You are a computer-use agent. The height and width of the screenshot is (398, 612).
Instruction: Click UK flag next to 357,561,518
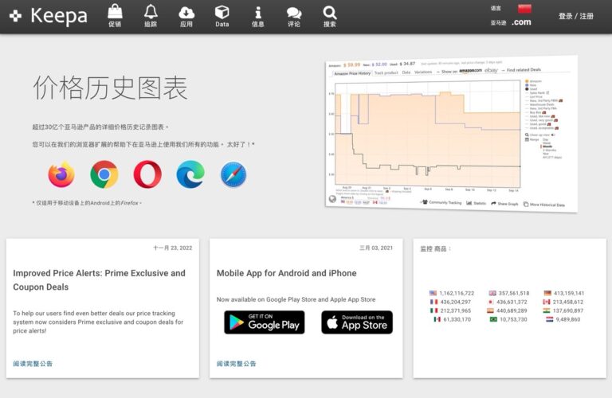[x=492, y=293]
